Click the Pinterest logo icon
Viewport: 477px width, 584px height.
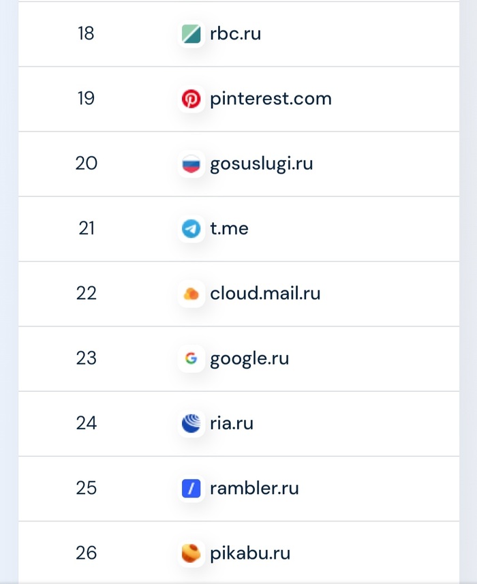click(191, 99)
